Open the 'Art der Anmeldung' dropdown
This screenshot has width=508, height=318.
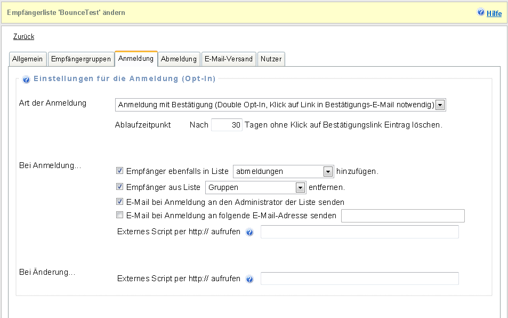pyautogui.click(x=440, y=105)
